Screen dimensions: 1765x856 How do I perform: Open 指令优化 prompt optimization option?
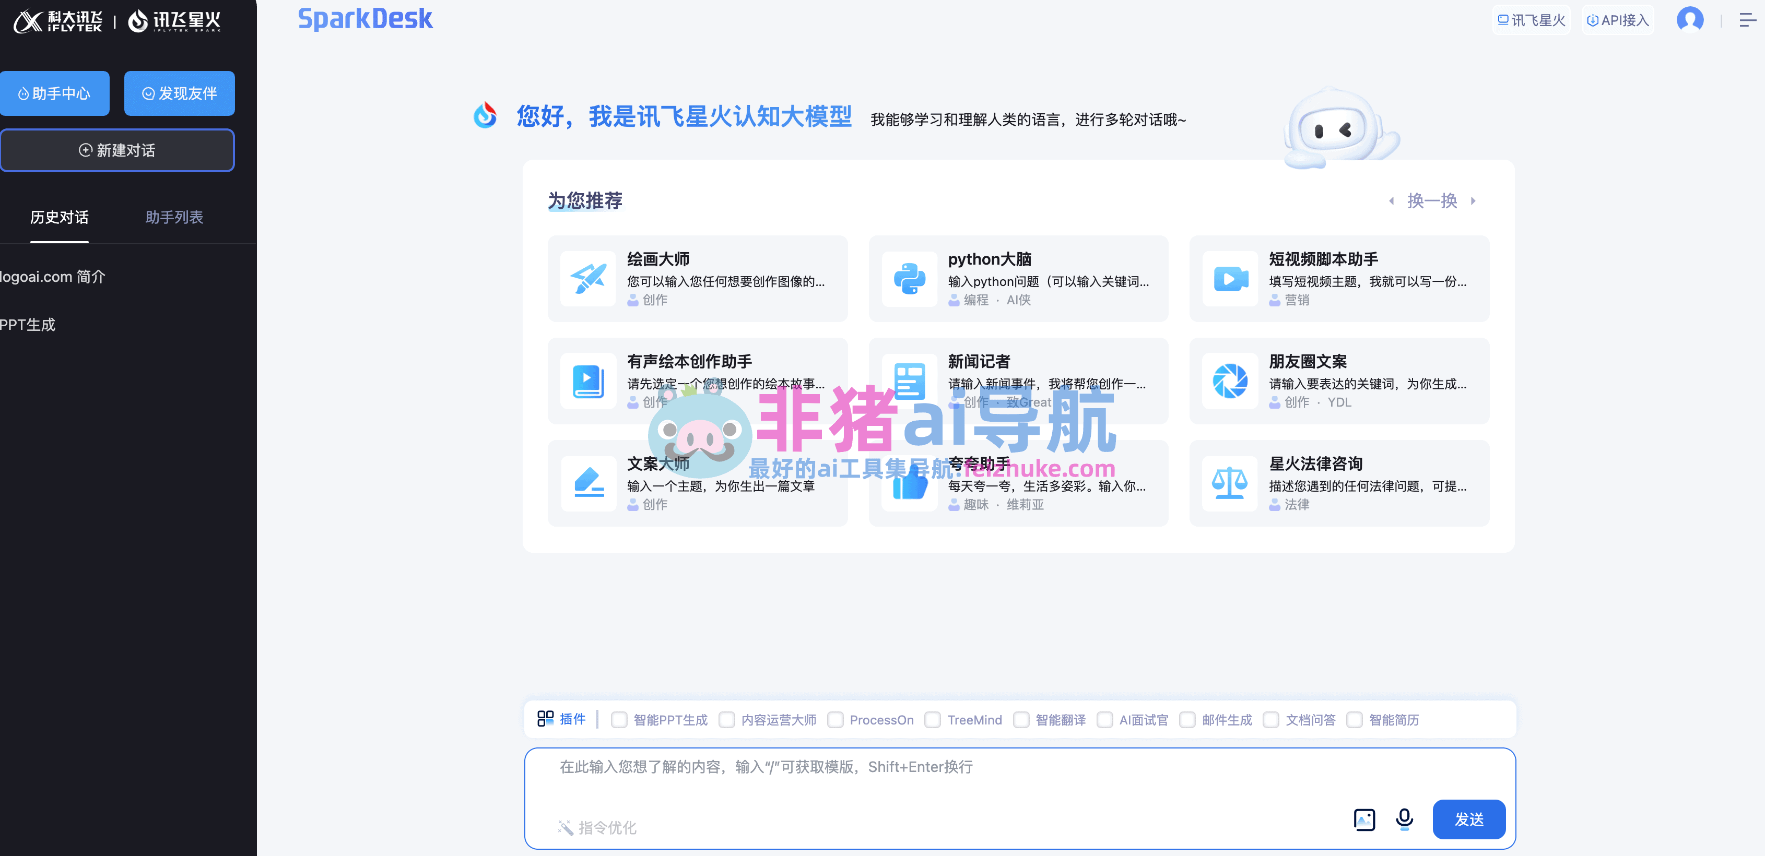597,828
